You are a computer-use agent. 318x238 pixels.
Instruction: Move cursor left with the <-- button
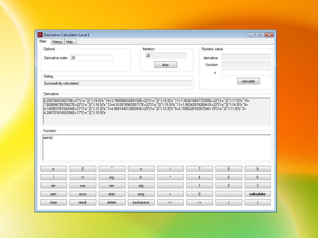(170, 202)
